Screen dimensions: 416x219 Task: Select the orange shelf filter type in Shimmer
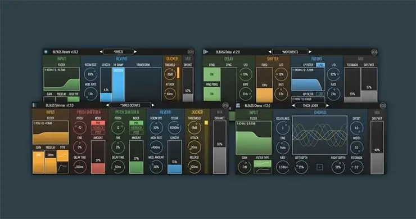pyautogui.click(x=62, y=156)
